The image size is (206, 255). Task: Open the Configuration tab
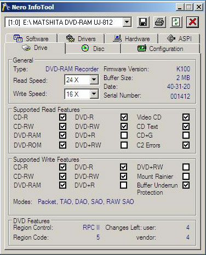tap(161, 49)
